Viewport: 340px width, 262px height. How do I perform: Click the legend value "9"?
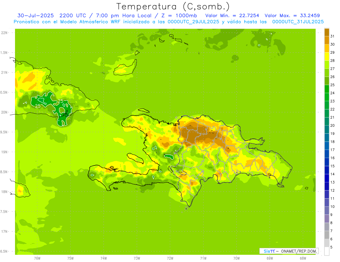click(331, 215)
